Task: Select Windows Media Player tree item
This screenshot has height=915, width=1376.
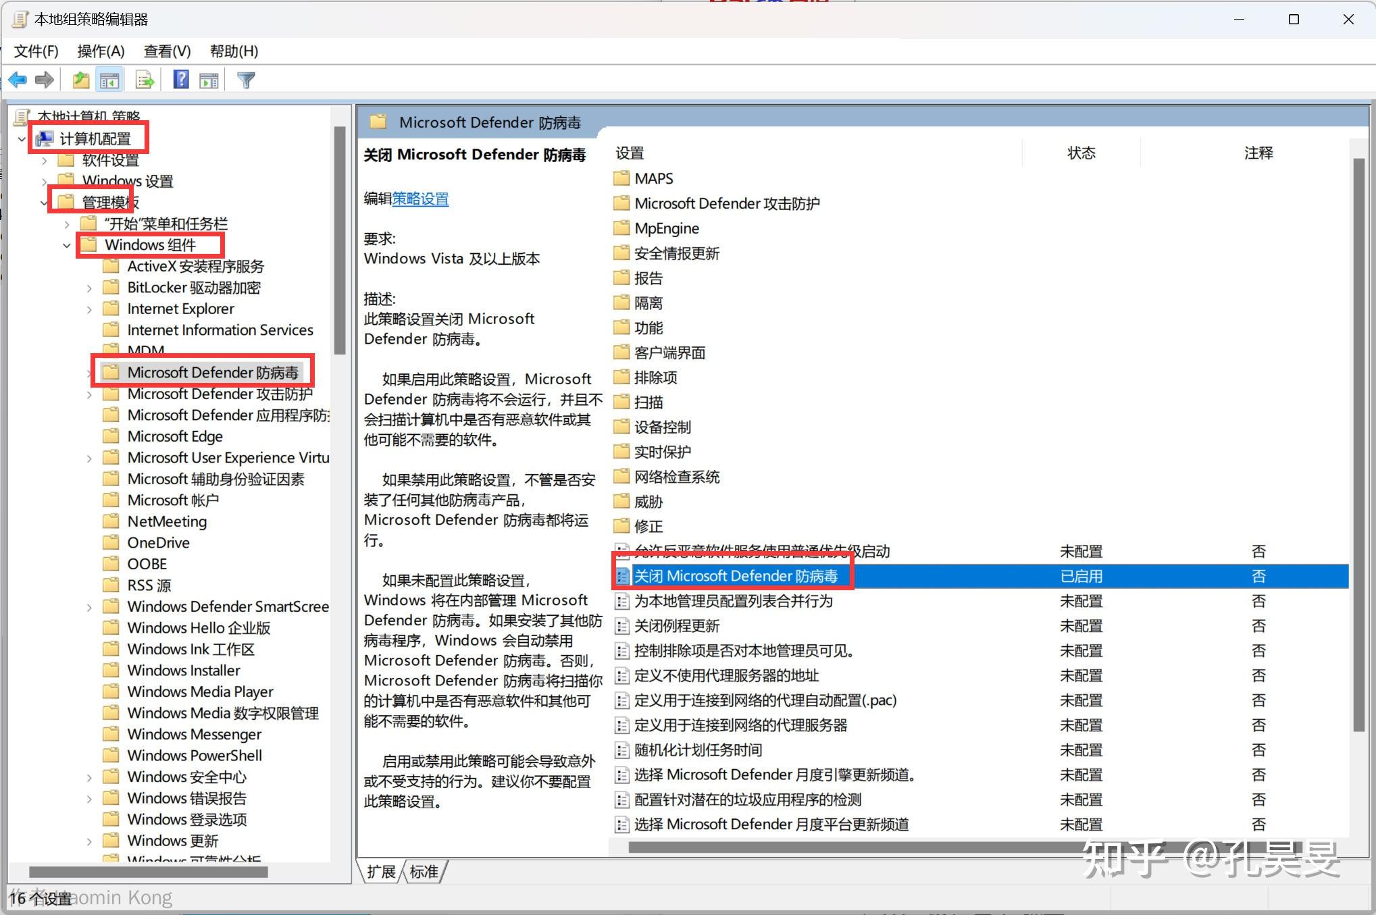Action: click(200, 692)
